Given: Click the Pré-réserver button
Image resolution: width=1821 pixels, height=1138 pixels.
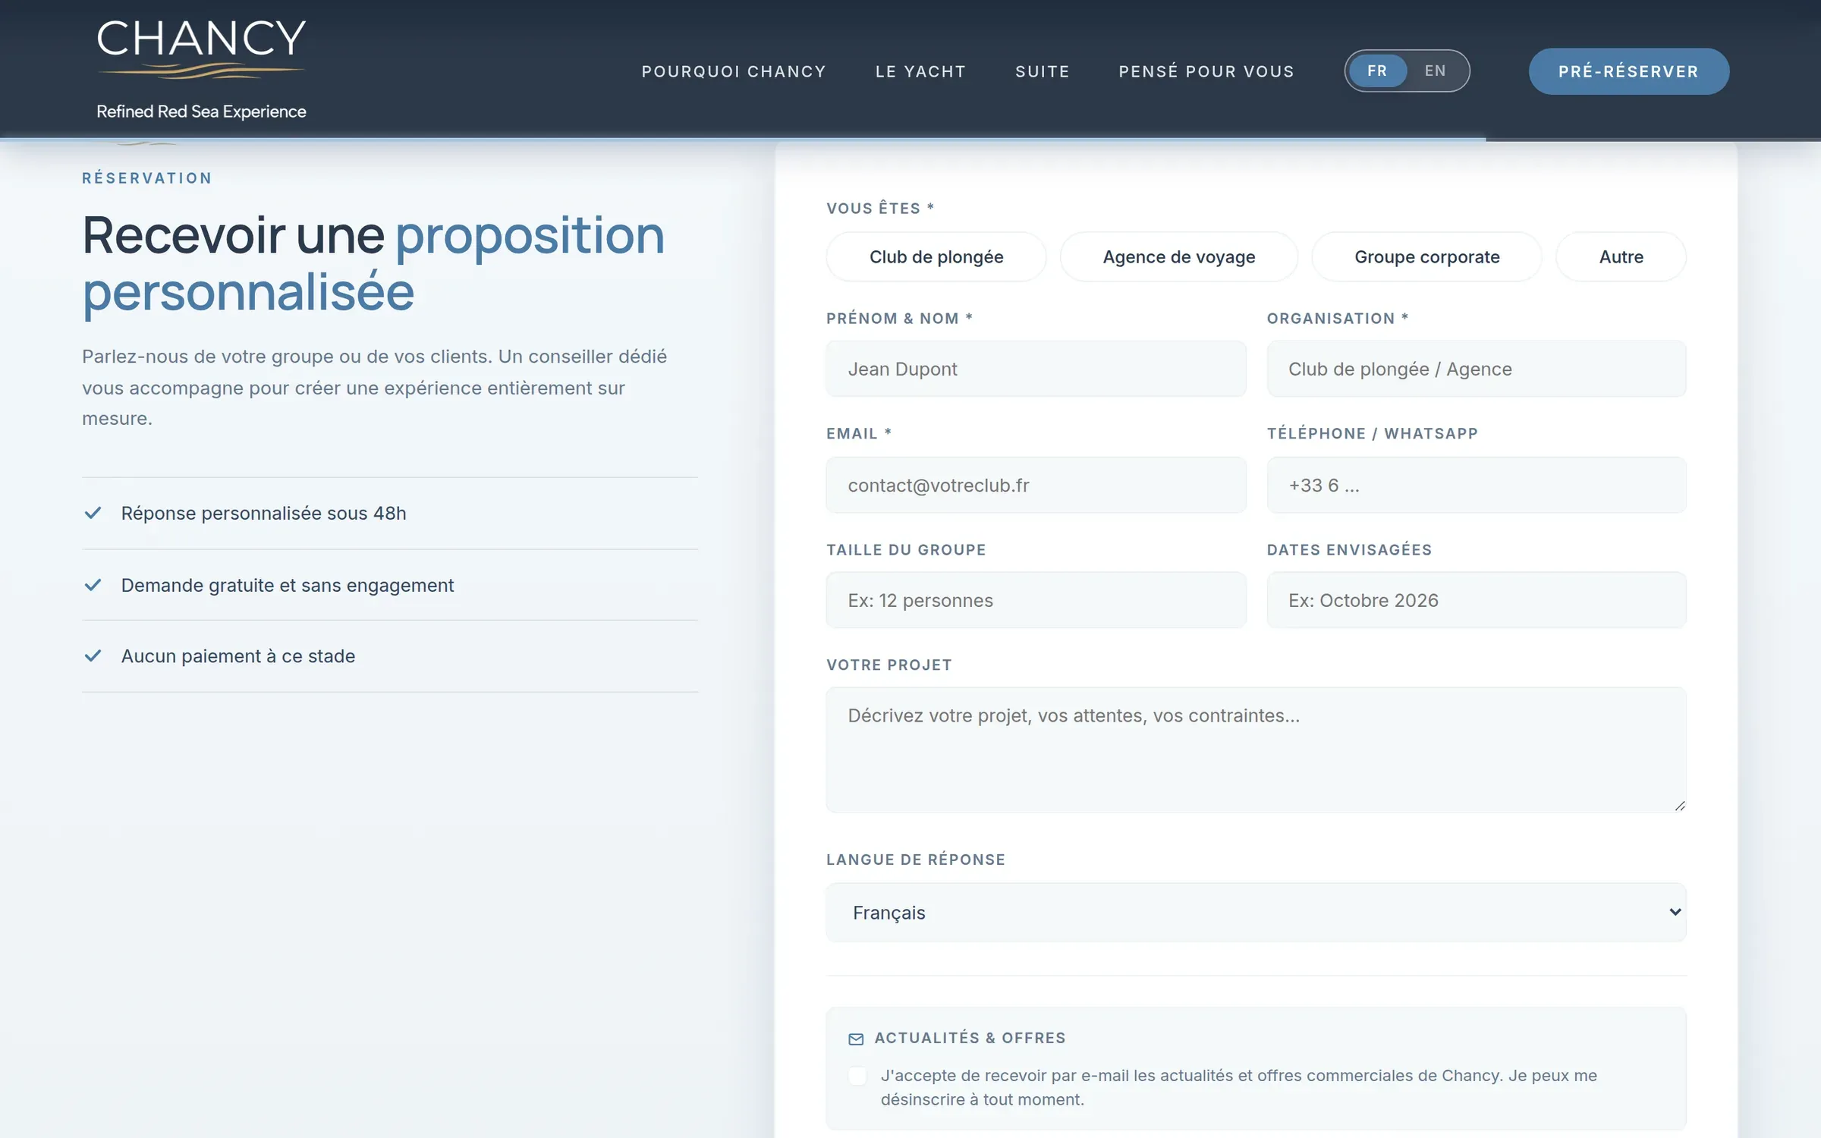Looking at the screenshot, I should point(1628,71).
